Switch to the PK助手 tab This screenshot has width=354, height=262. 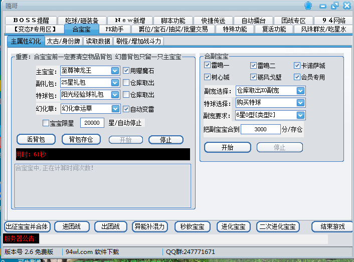coord(114,29)
